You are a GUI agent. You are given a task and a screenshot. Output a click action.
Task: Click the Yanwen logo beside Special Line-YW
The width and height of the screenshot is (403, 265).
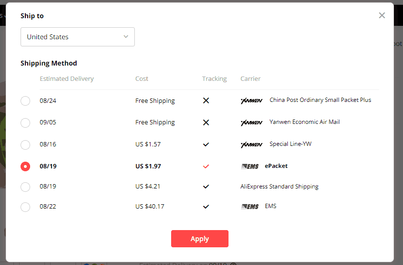pos(251,144)
